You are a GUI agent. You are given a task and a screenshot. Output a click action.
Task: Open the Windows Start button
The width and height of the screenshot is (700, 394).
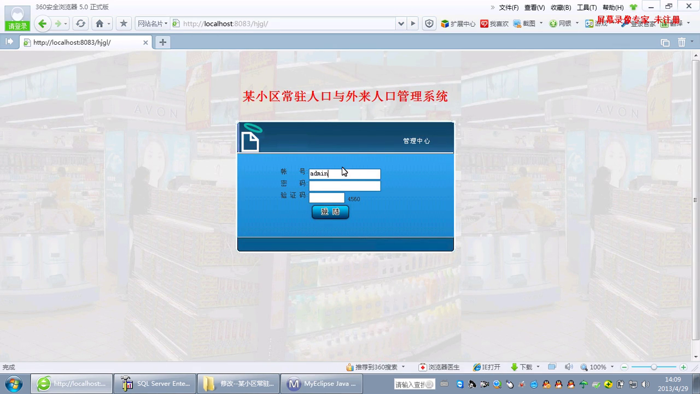13,384
